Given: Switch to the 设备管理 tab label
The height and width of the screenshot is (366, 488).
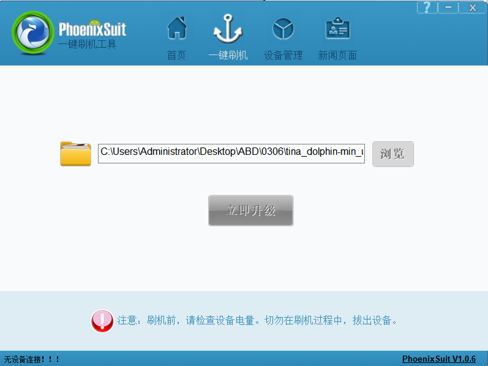Looking at the screenshot, I should tap(283, 56).
